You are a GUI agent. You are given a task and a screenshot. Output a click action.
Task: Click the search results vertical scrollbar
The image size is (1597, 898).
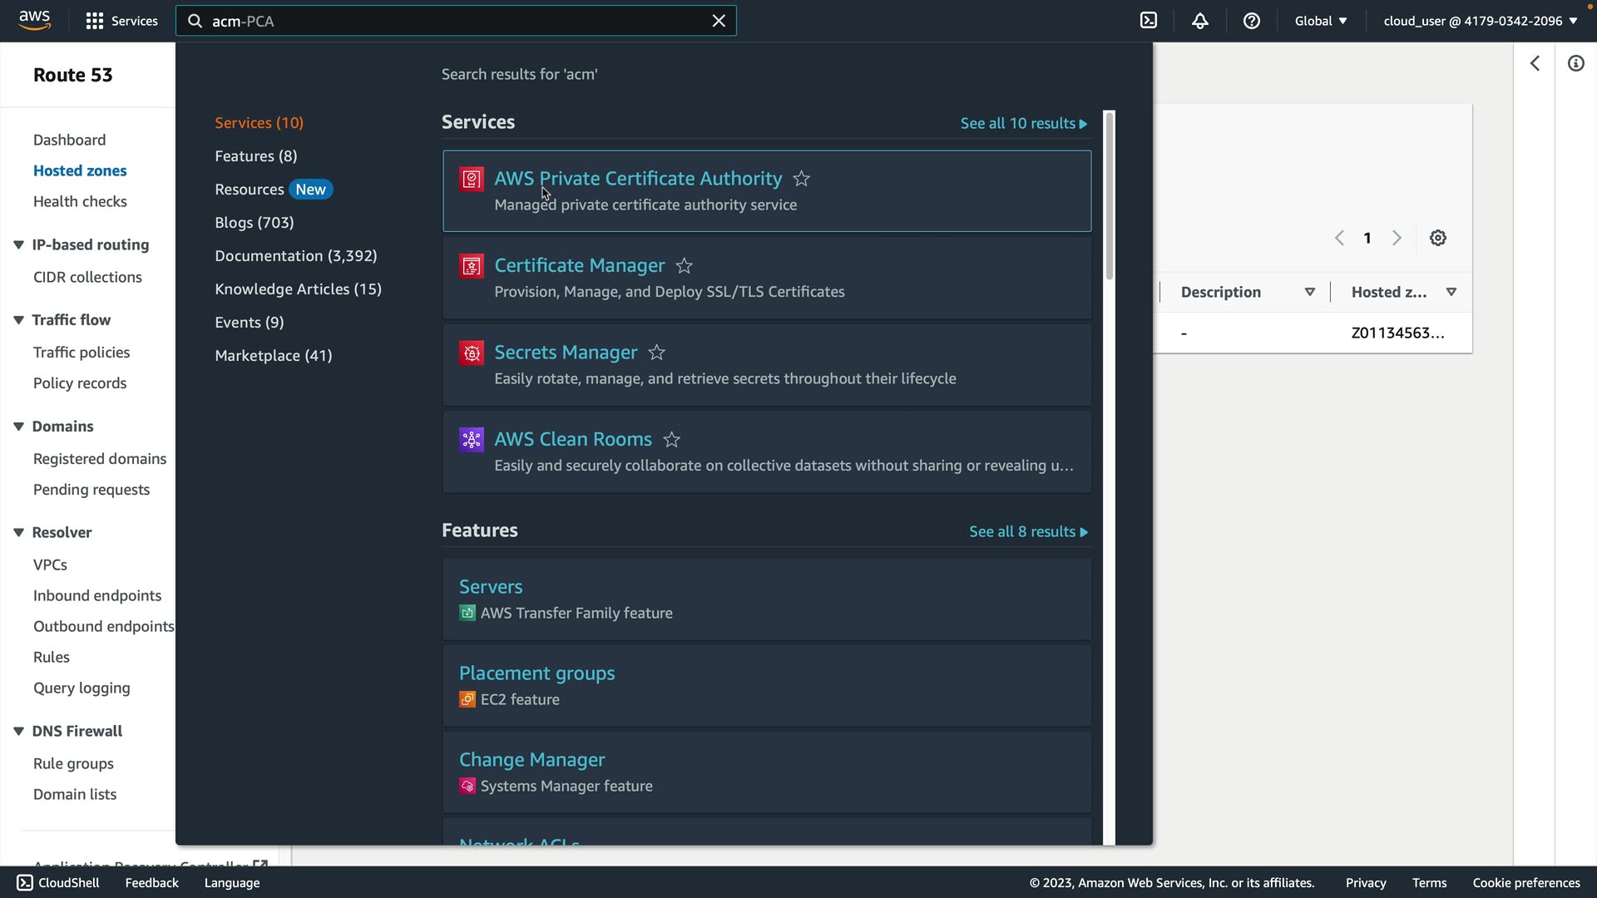tap(1109, 196)
